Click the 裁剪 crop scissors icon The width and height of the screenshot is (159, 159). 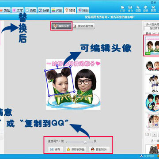click(153, 9)
